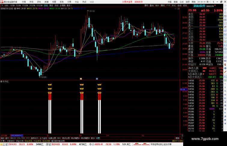Click the 深证 9524.69 index in status bar
The height and width of the screenshot is (146, 227).
[53, 144]
